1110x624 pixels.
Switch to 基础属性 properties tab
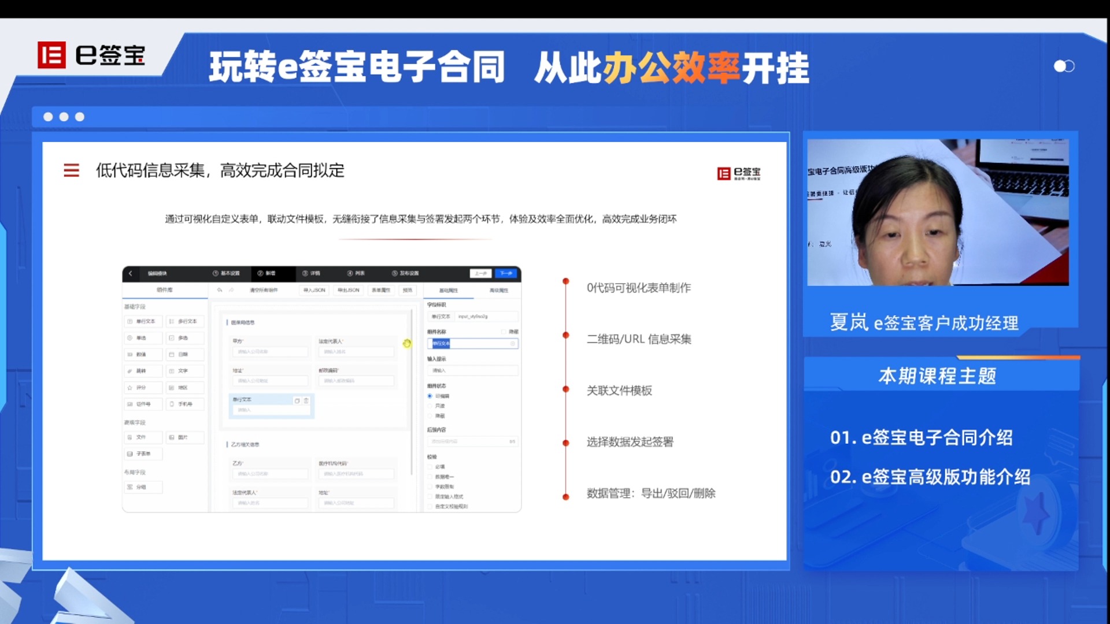tap(449, 290)
